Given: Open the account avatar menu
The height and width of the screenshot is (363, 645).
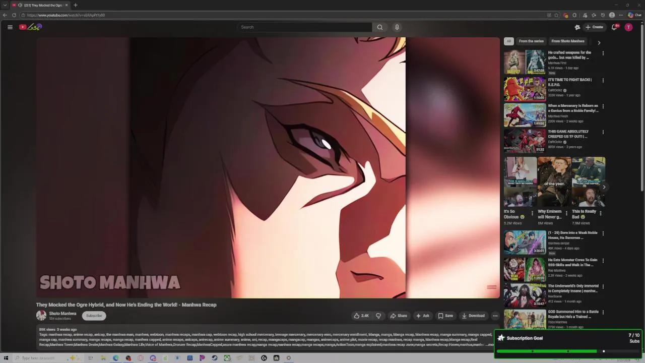Looking at the screenshot, I should [628, 27].
